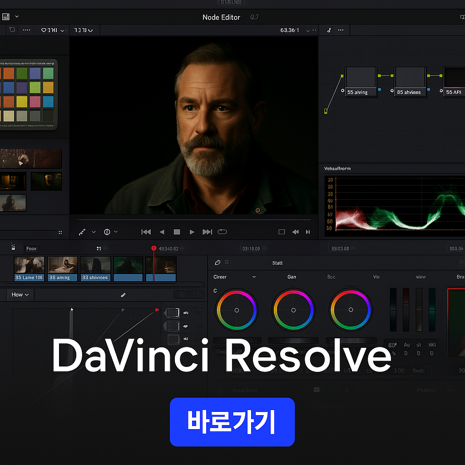
Task: Open the How dropdown
Action: coord(20,294)
